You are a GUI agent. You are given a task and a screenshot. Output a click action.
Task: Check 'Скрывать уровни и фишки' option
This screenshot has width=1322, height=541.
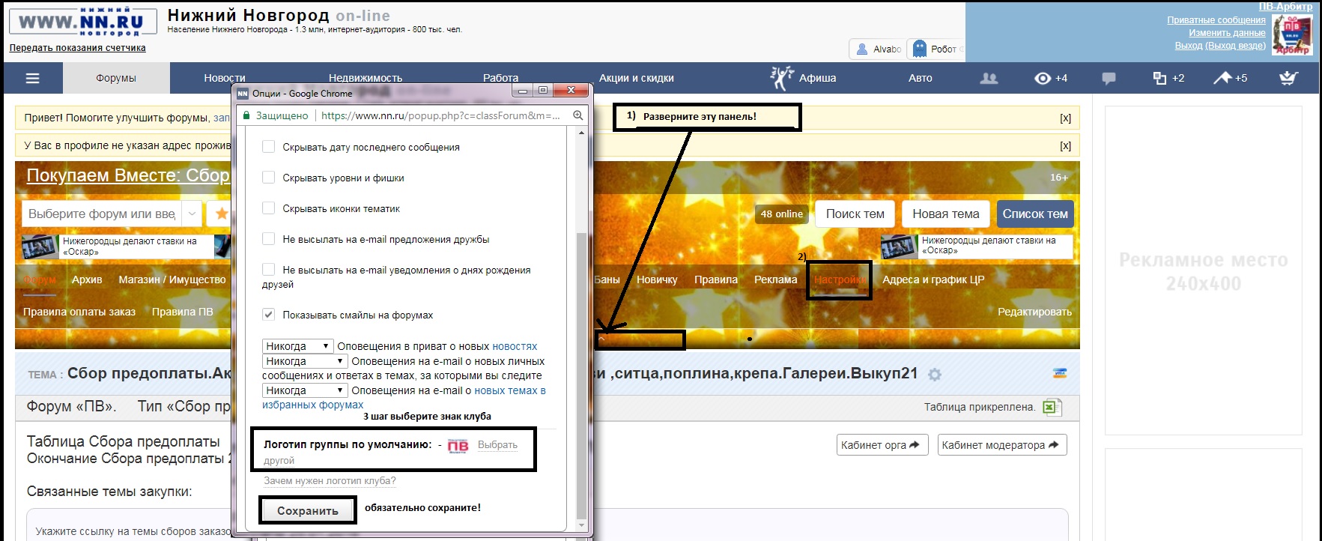pos(268,178)
